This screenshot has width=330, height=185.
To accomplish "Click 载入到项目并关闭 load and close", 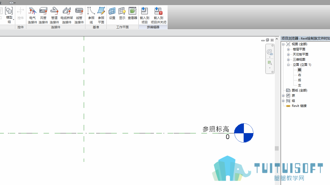I will pyautogui.click(x=159, y=15).
